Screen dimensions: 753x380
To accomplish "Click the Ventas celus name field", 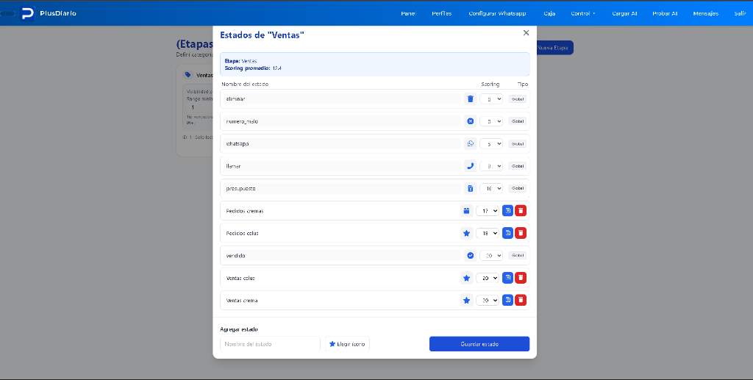I will [x=338, y=278].
